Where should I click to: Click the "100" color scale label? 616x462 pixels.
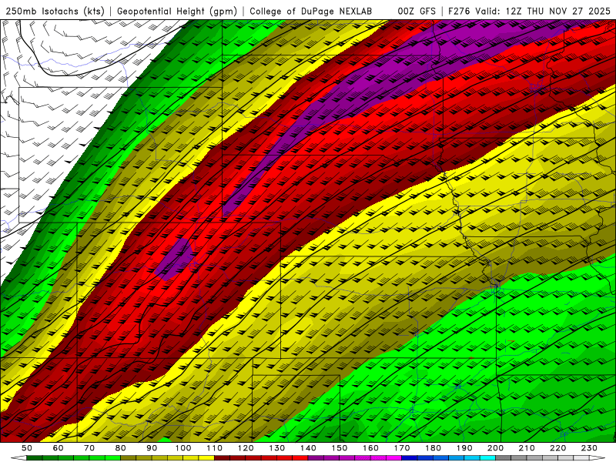pos(183,448)
